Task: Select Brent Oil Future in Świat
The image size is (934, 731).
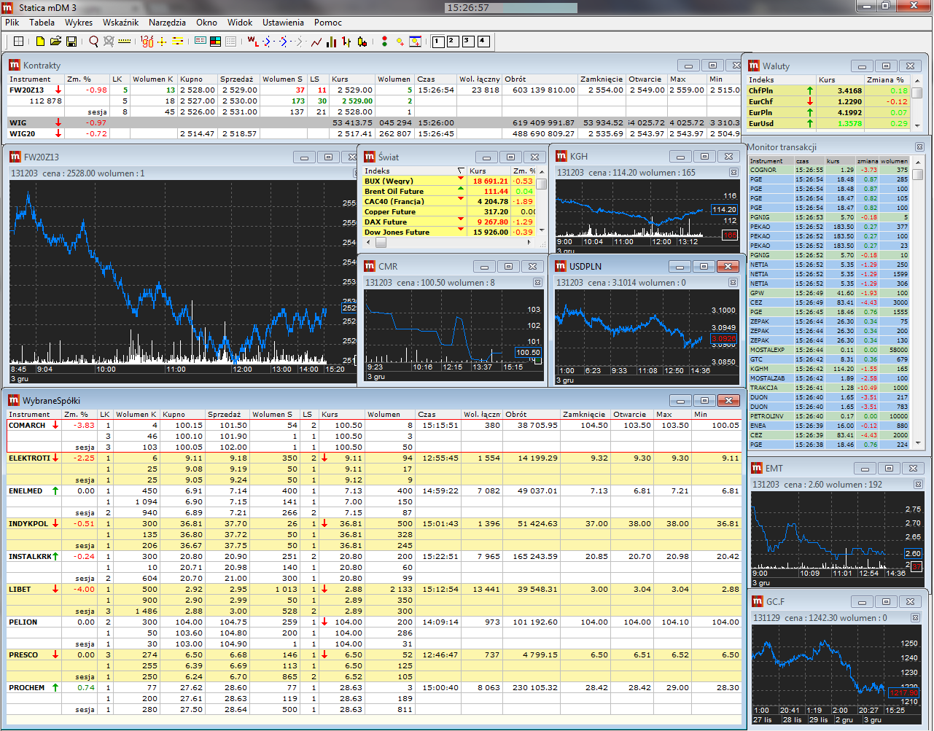Action: pyautogui.click(x=450, y=191)
